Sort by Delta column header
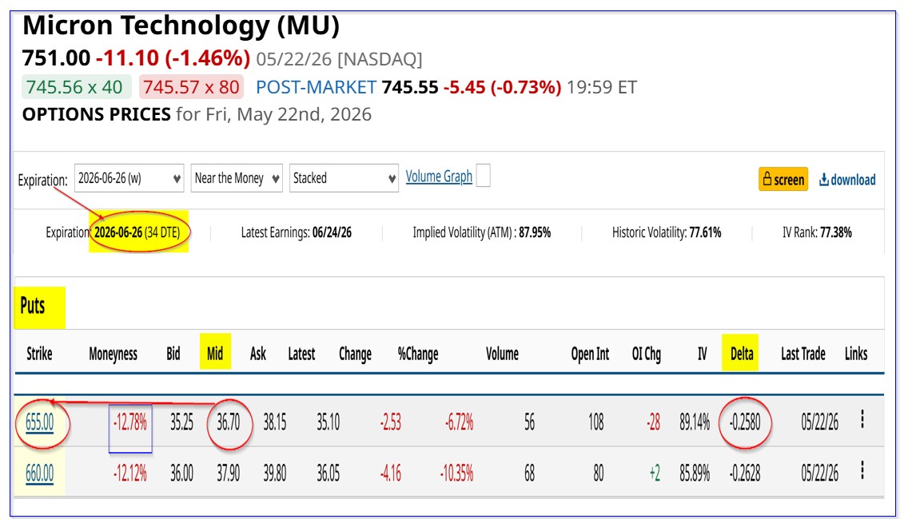Screen dimensions: 904x519 742,354
